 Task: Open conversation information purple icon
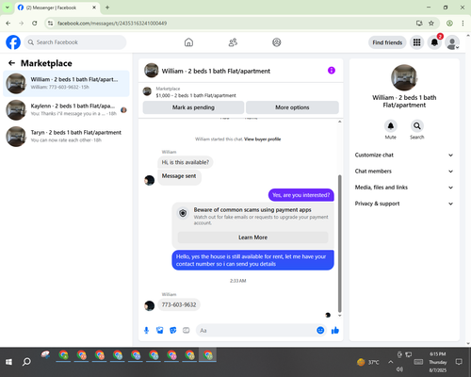[x=332, y=71]
